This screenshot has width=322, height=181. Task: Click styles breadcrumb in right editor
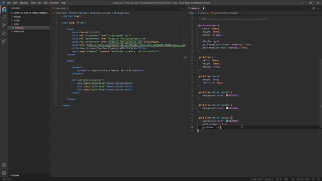pos(191,13)
